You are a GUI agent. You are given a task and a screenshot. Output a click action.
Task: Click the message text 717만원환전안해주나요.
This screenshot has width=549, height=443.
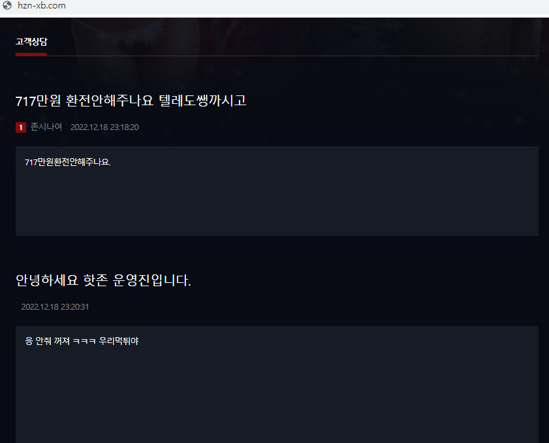tap(68, 162)
